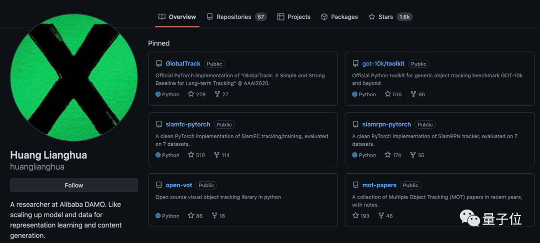Click the mot-papers description about MOT papers
The width and height of the screenshot is (540, 243).
point(437,201)
